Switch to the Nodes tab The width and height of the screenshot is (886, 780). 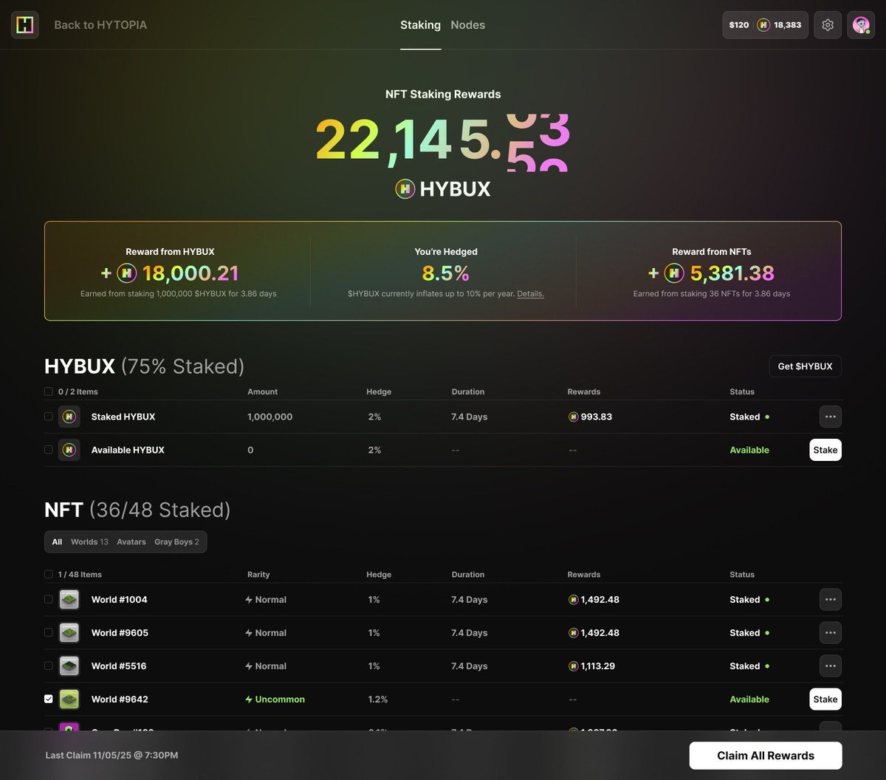[x=467, y=24]
